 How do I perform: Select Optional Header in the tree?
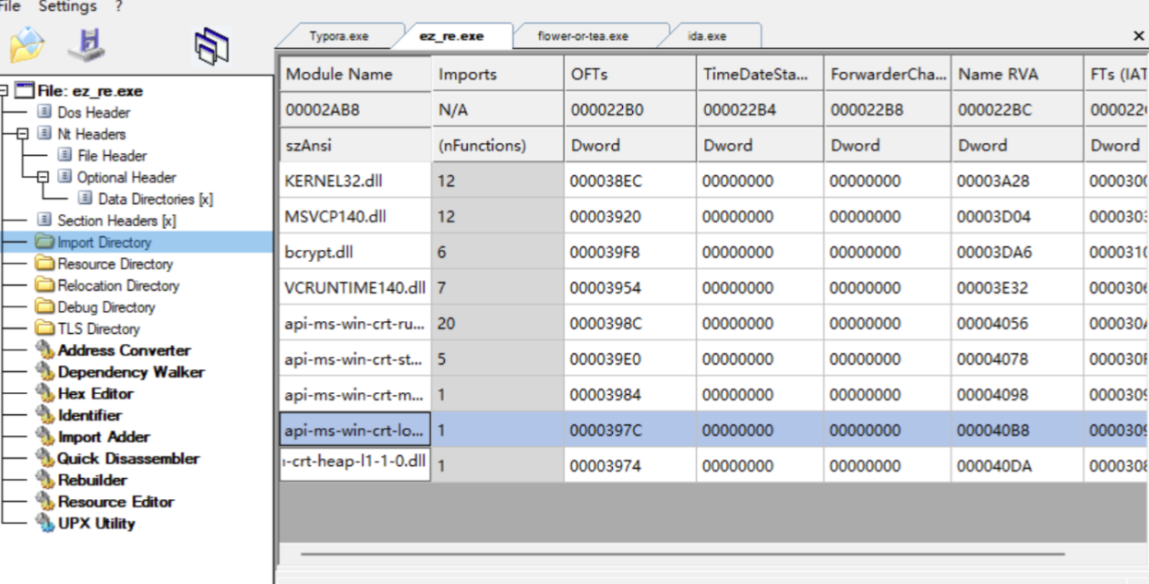point(126,177)
